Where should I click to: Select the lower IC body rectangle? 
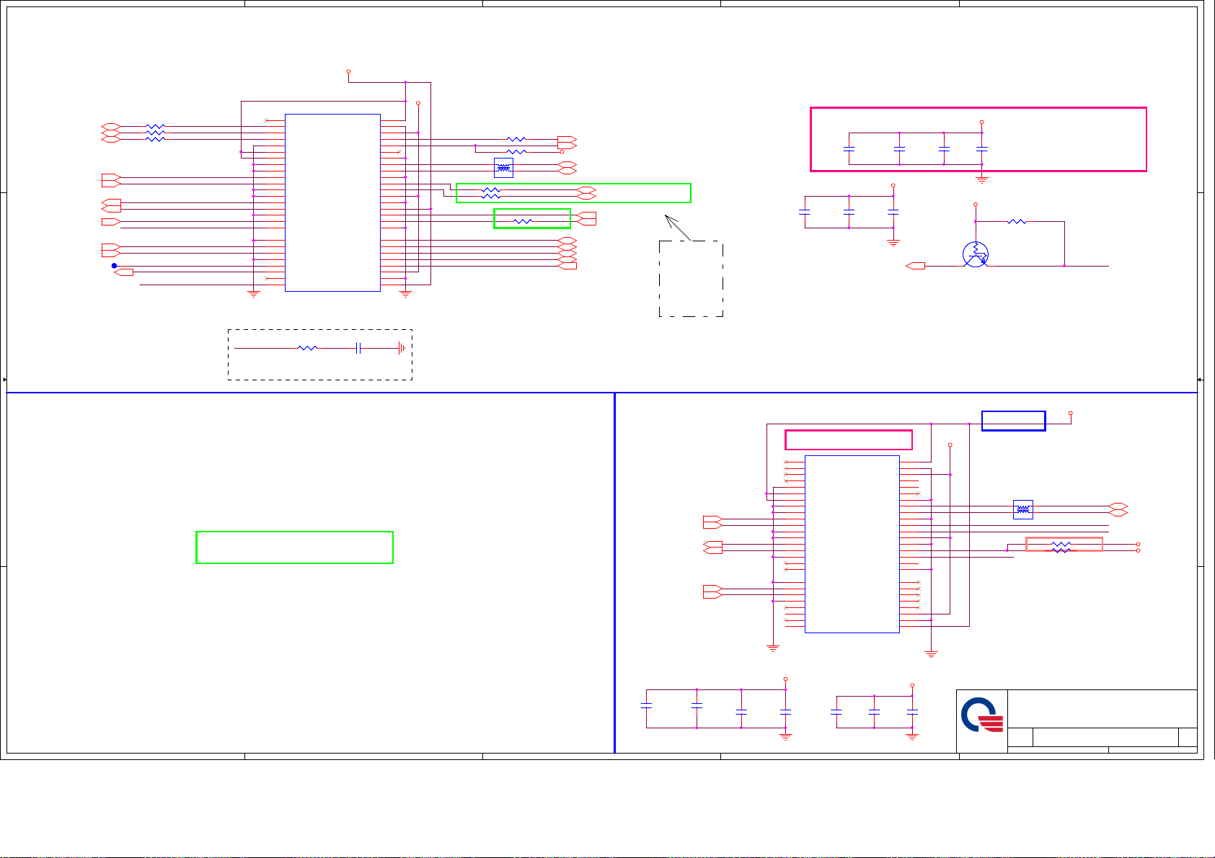point(852,544)
